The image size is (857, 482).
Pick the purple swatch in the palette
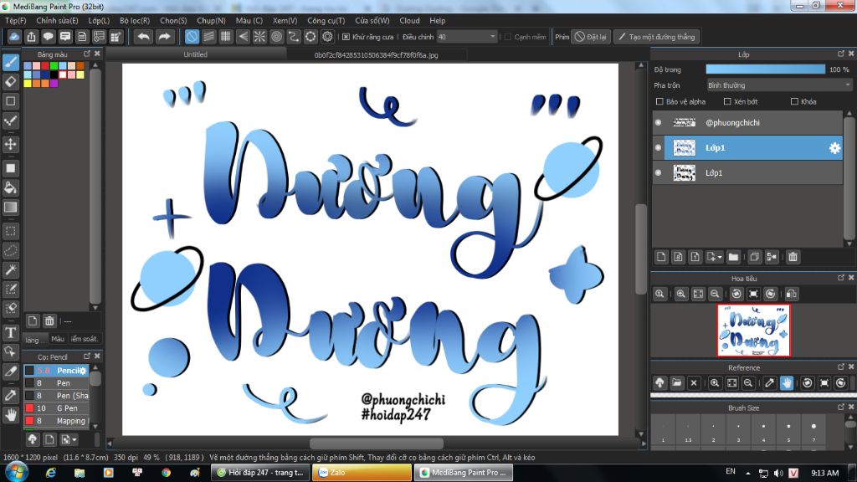pyautogui.click(x=54, y=84)
